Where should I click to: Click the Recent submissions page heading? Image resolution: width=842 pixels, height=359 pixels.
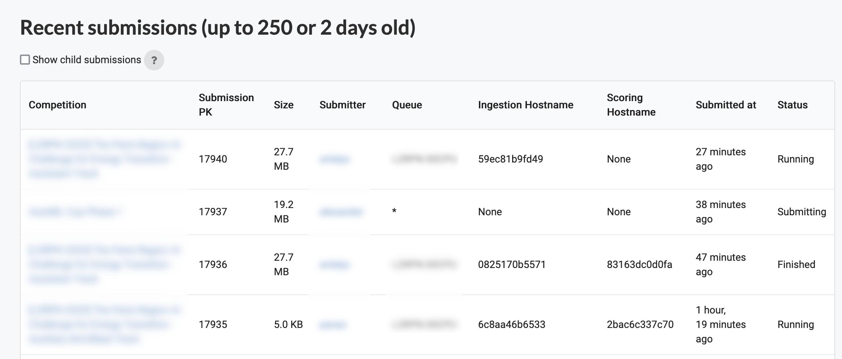click(218, 27)
